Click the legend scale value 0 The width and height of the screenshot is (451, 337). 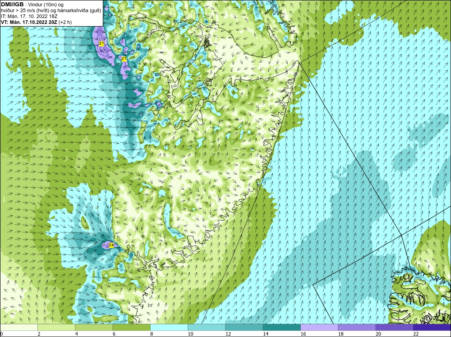pos(2,334)
